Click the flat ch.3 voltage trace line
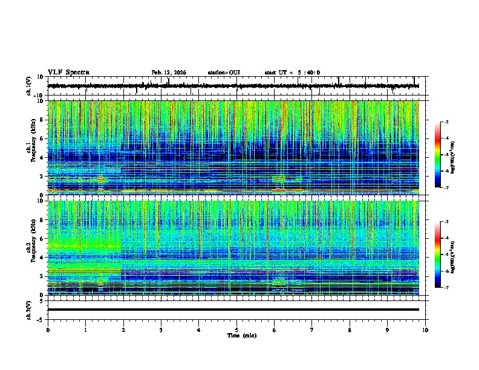479x370 pixels. tap(233, 310)
